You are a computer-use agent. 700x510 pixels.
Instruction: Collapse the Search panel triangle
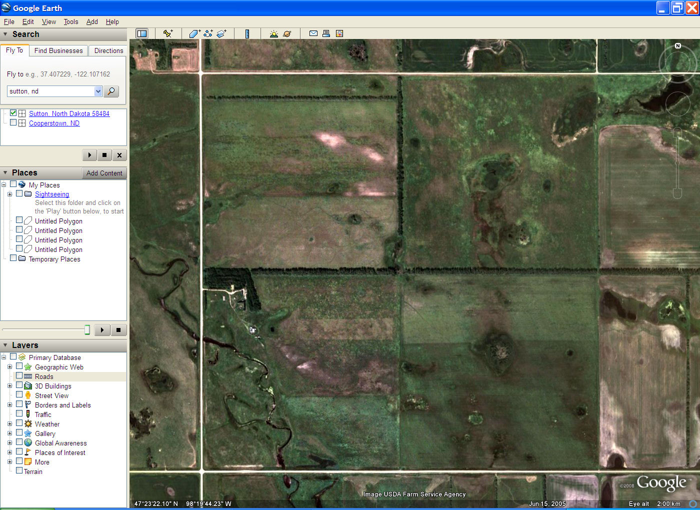point(5,34)
